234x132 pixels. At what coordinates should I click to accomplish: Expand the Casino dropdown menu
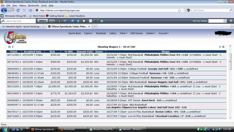click(88, 33)
